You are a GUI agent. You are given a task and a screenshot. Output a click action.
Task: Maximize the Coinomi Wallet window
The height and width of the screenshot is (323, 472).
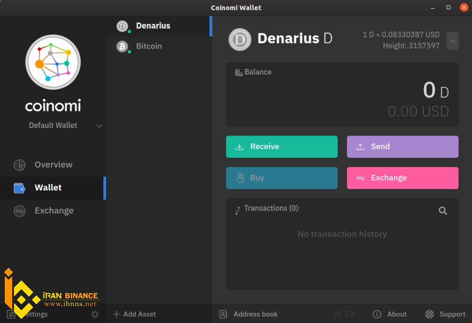pos(448,8)
